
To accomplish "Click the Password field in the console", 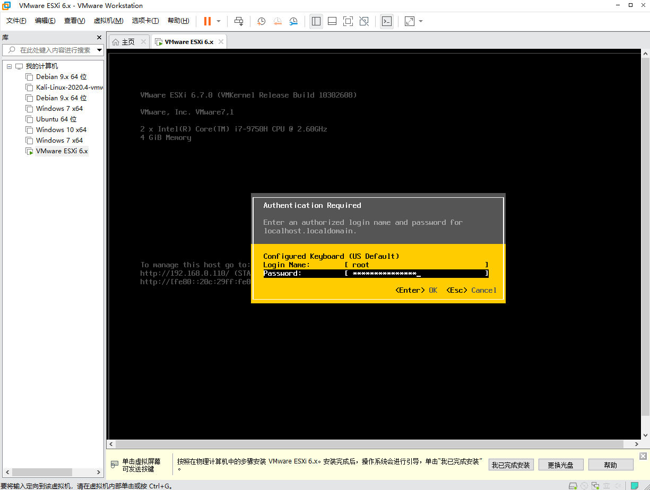I will (x=417, y=274).
